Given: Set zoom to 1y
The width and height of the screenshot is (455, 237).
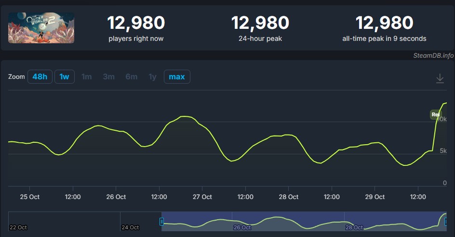Looking at the screenshot, I should [x=153, y=77].
